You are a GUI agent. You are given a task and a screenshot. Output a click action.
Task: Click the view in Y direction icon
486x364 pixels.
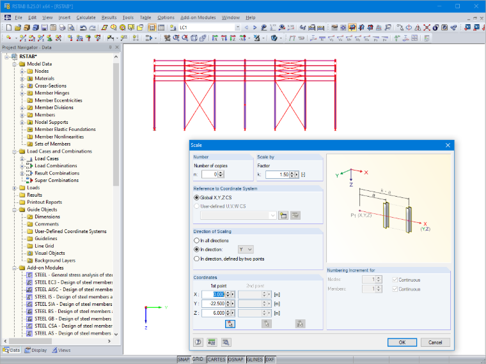tap(224, 38)
